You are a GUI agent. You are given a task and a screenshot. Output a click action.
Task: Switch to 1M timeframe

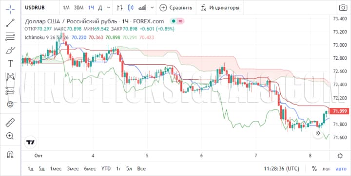tap(66, 8)
